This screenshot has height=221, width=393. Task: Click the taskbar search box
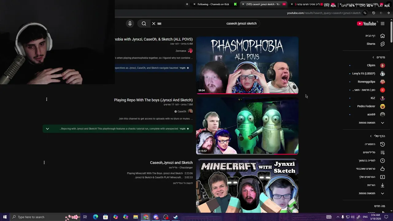coord(45,217)
